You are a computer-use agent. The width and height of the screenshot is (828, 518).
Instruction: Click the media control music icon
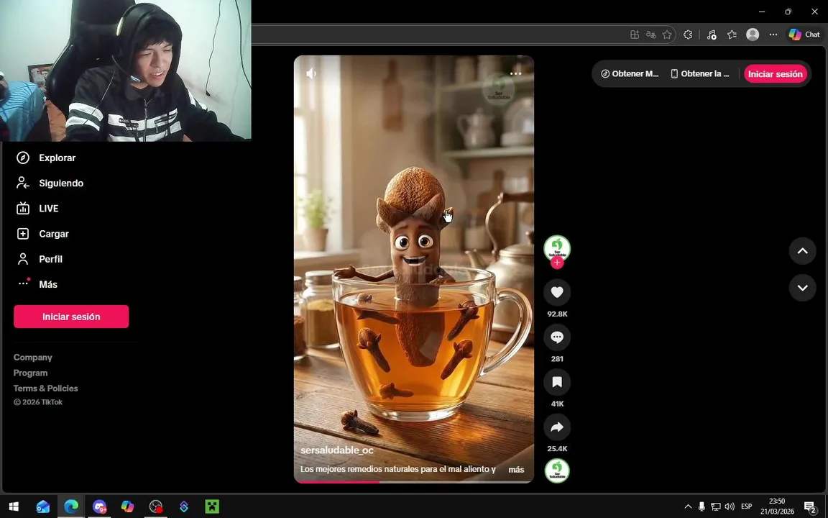point(712,35)
